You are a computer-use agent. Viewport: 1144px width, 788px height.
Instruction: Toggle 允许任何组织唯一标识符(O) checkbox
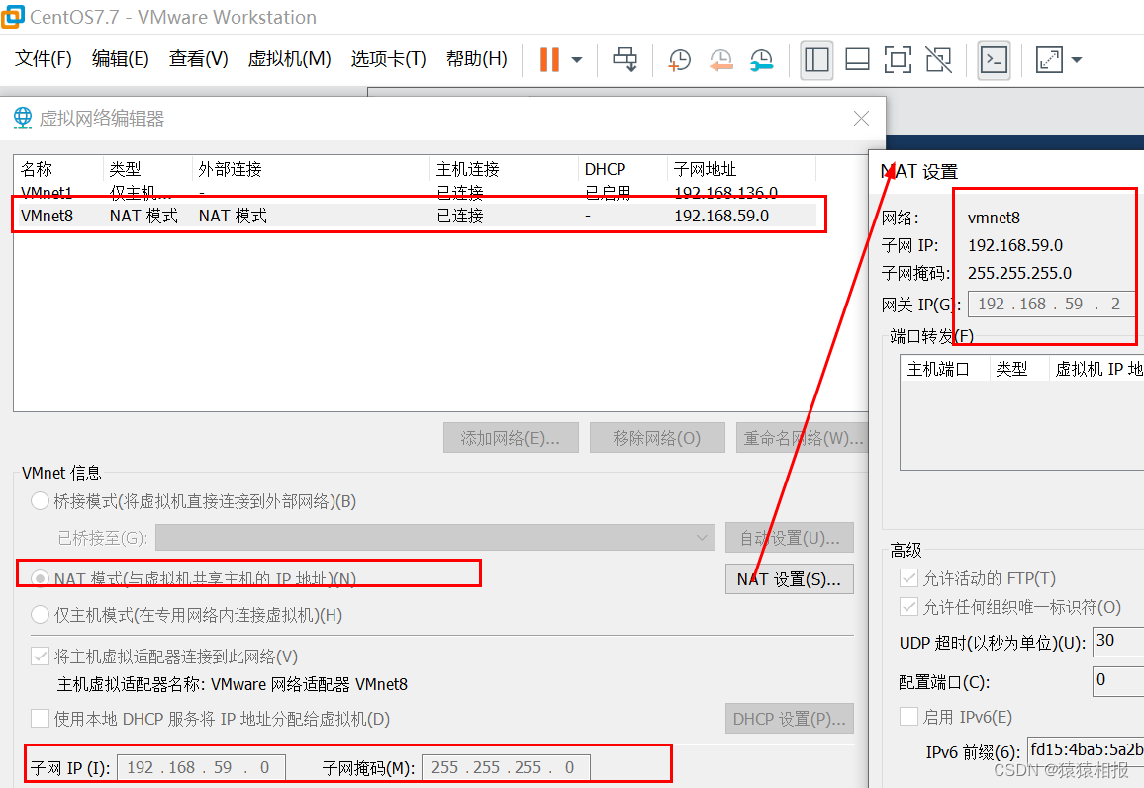coord(909,606)
